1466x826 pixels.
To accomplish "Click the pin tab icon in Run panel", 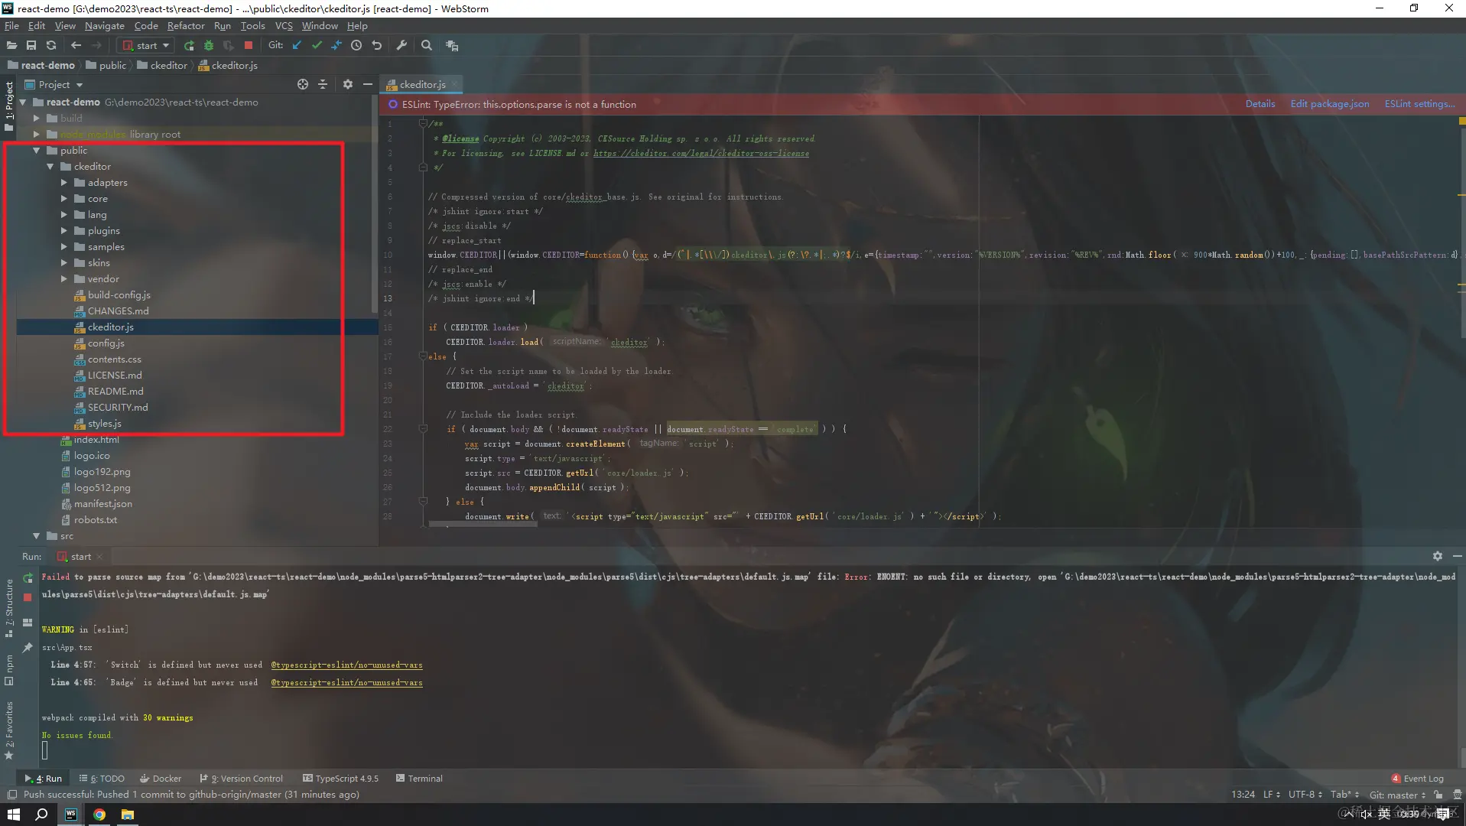I will pyautogui.click(x=28, y=647).
